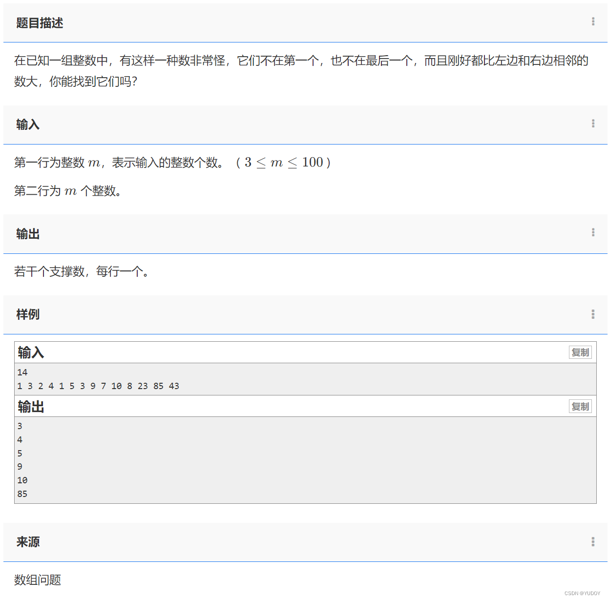The width and height of the screenshot is (608, 600).
Task: Click the text '若干个支撑数，每行一个。'
Action: tap(82, 271)
